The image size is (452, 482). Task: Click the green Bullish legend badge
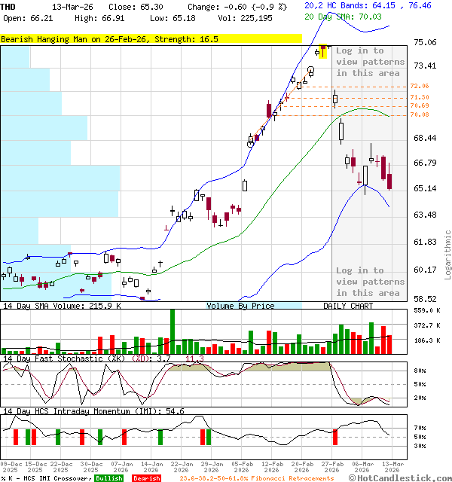point(108,478)
